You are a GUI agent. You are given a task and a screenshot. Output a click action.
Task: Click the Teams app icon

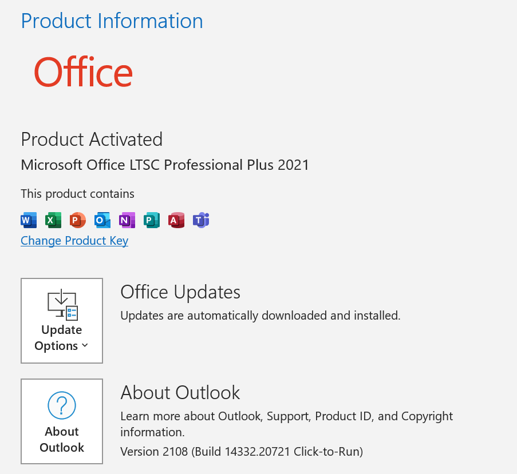pos(201,220)
